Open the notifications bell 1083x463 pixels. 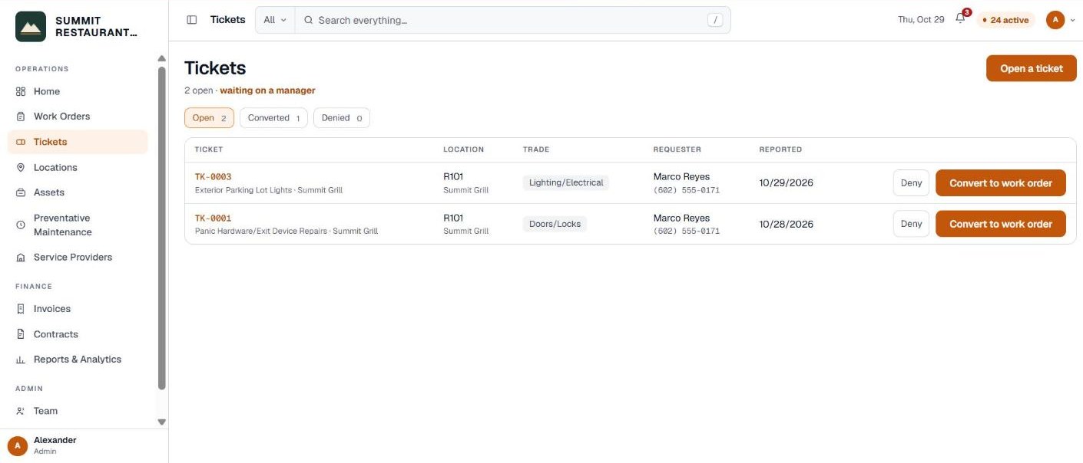coord(960,19)
